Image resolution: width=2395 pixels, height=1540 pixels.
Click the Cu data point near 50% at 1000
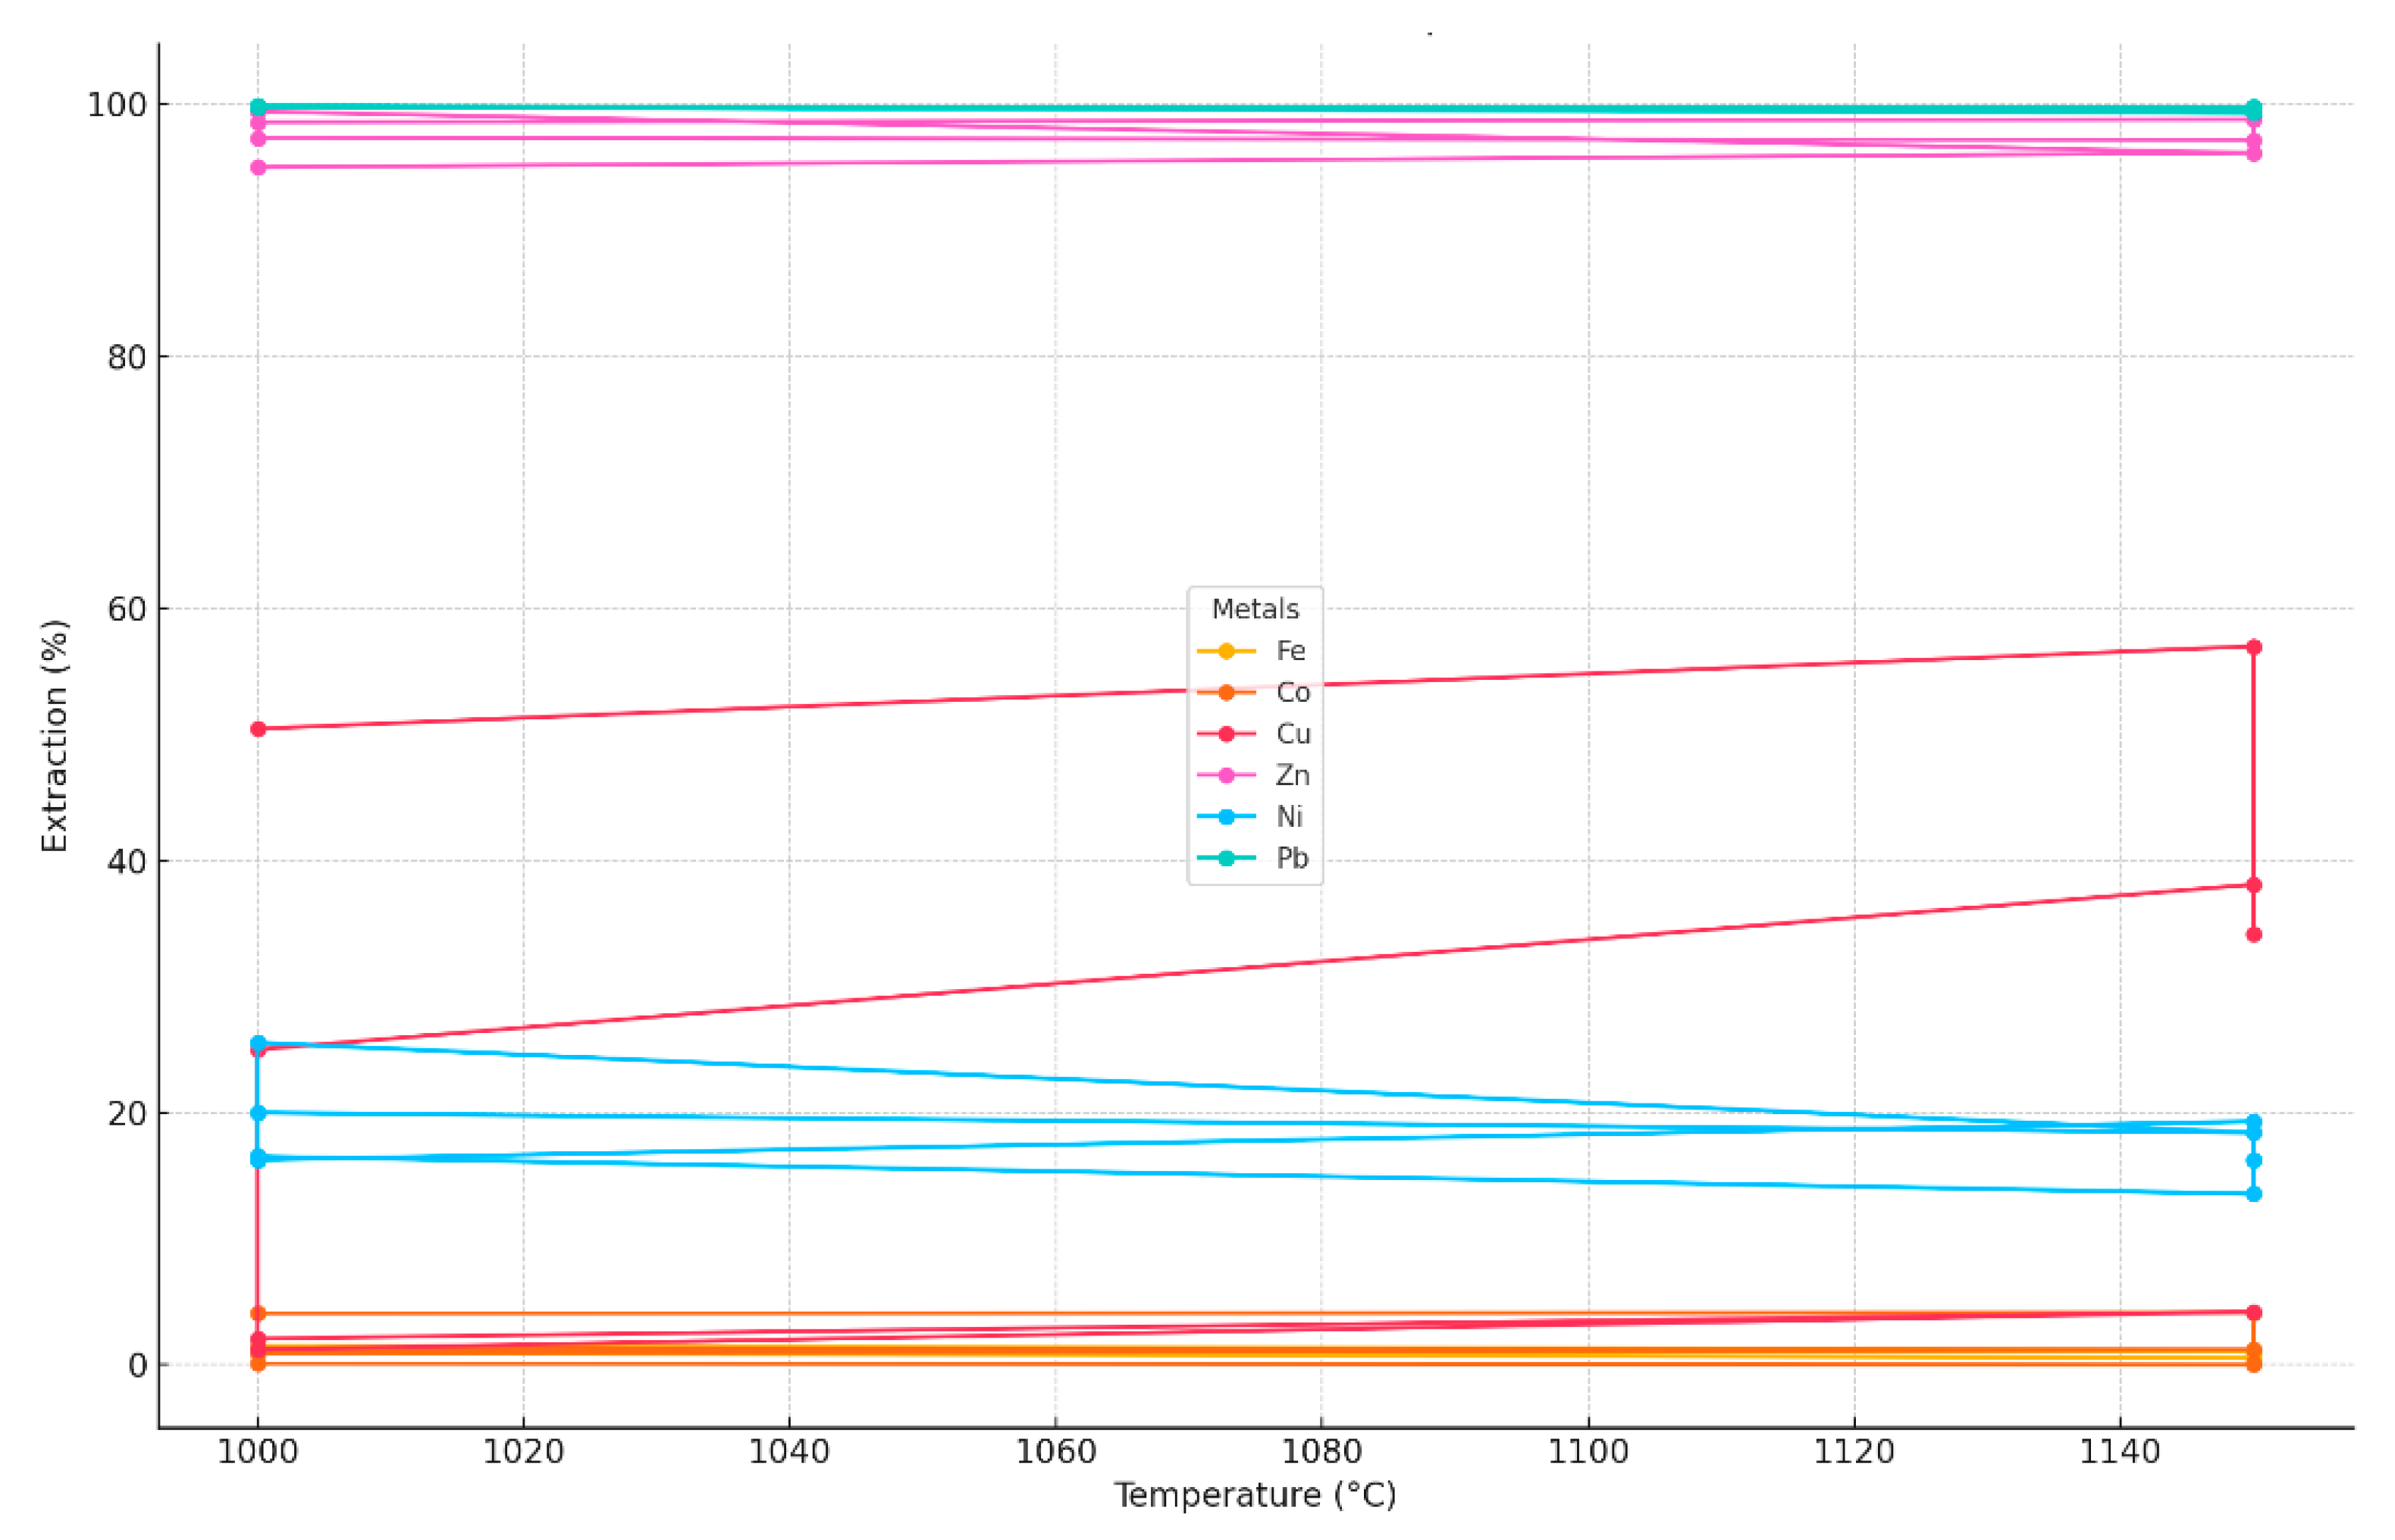click(258, 729)
